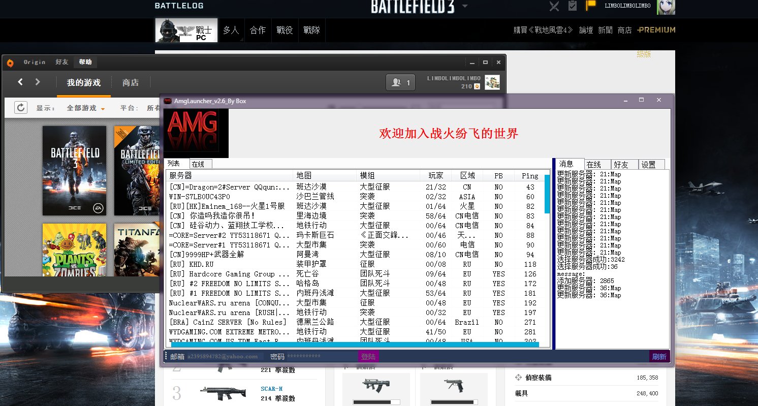
Task: Click the 密码 password input field
Action: pyautogui.click(x=321, y=357)
